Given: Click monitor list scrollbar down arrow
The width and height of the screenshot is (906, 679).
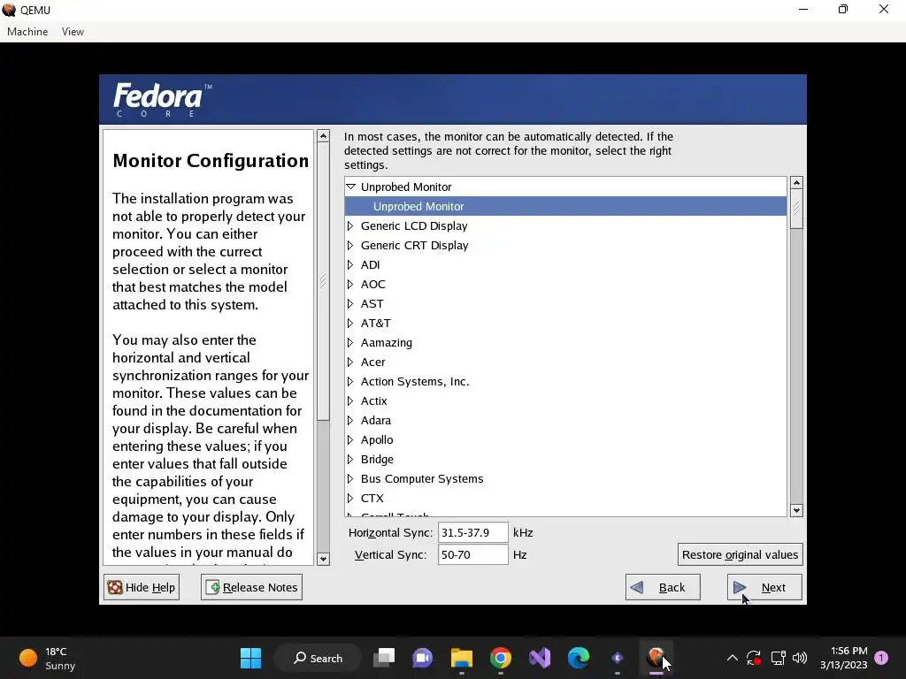Looking at the screenshot, I should pos(796,510).
